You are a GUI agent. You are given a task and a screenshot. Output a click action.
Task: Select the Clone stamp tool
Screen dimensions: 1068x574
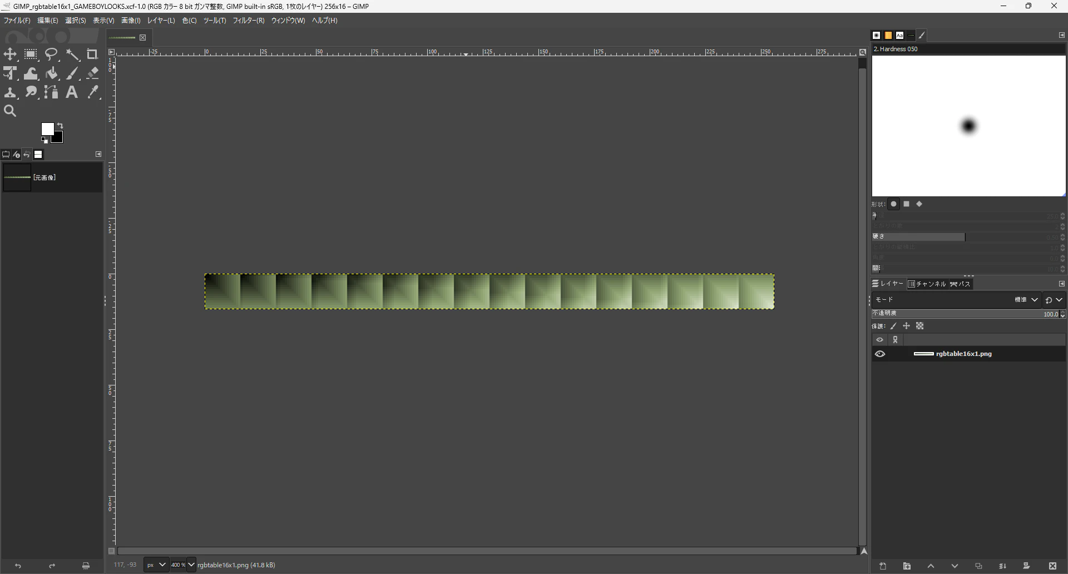(x=10, y=92)
